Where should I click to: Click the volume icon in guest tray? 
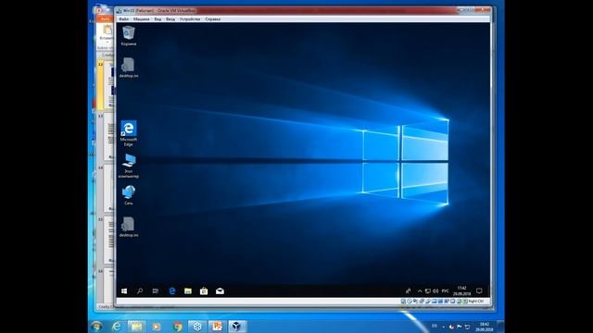(x=435, y=291)
